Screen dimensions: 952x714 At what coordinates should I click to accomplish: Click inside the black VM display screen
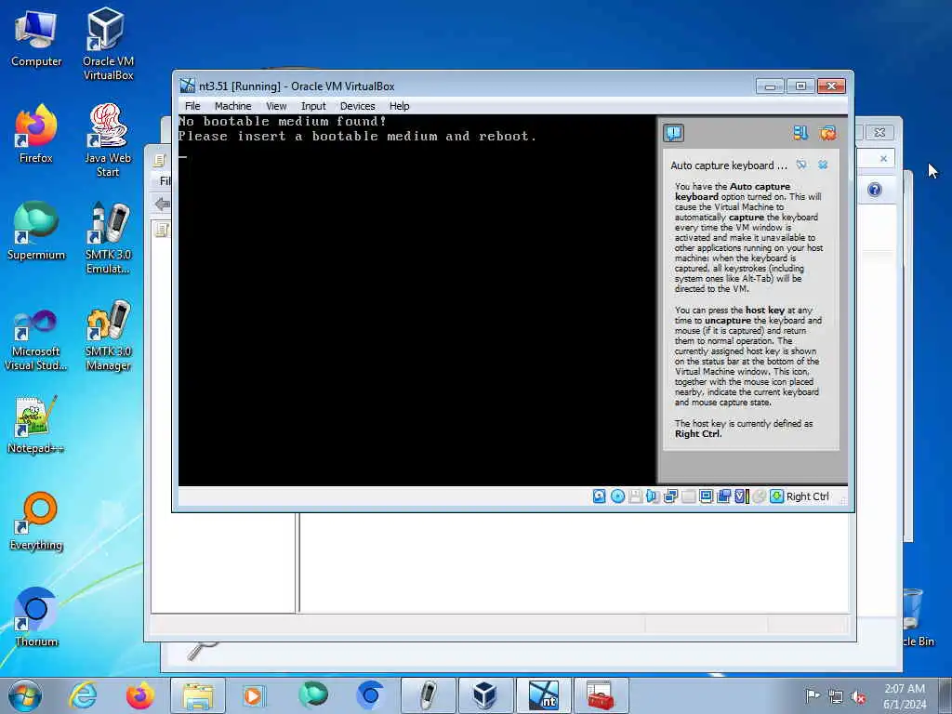pyautogui.click(x=416, y=300)
